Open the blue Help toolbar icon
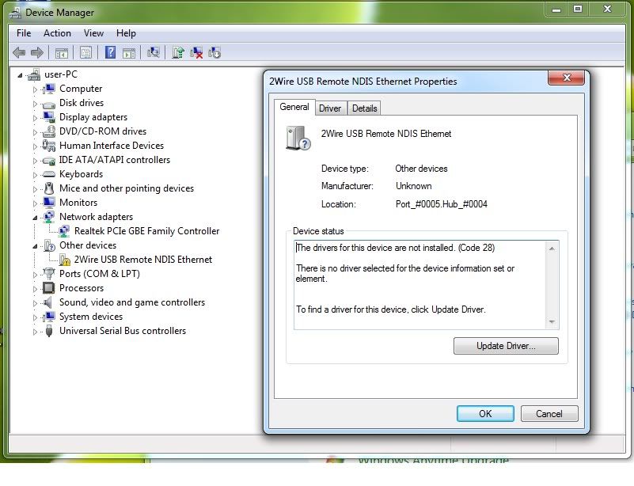The width and height of the screenshot is (634, 486). [110, 52]
